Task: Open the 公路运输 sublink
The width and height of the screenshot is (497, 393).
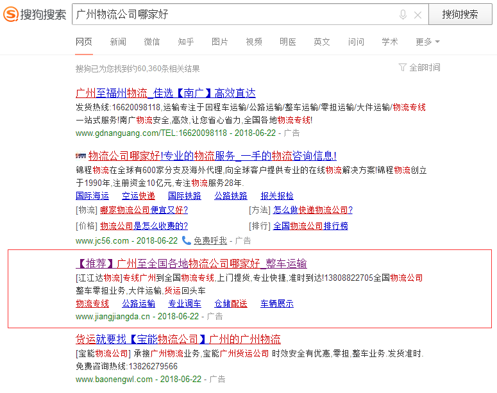Action: click(139, 304)
